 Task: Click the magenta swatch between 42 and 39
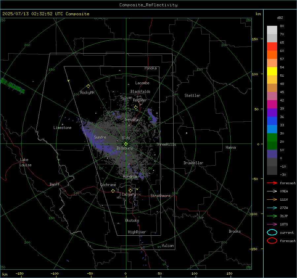272,104
